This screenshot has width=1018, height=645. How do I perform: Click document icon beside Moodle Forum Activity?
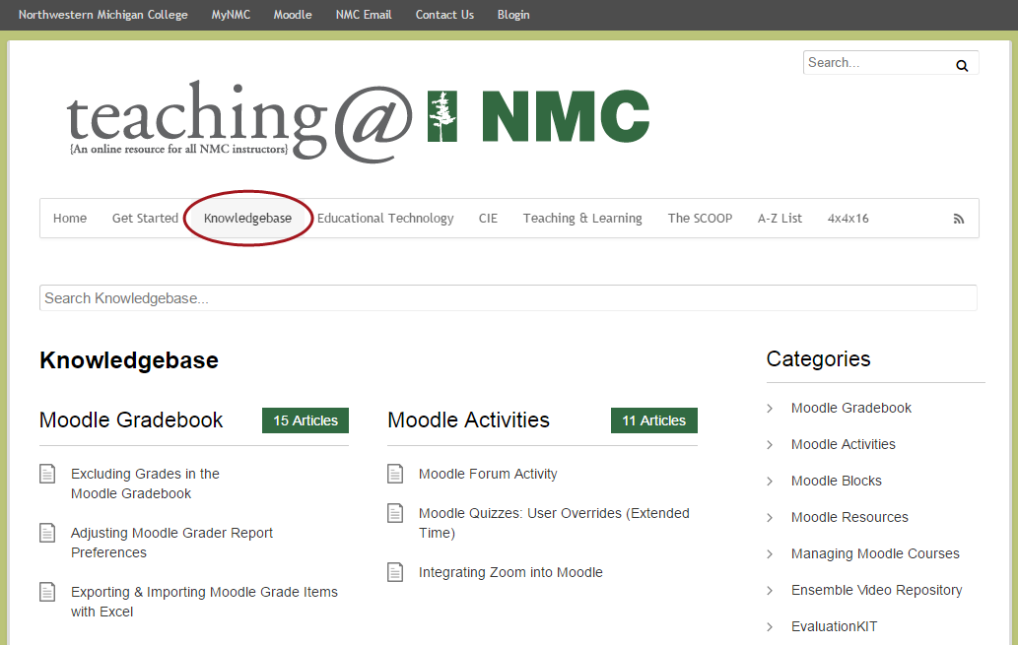(395, 474)
